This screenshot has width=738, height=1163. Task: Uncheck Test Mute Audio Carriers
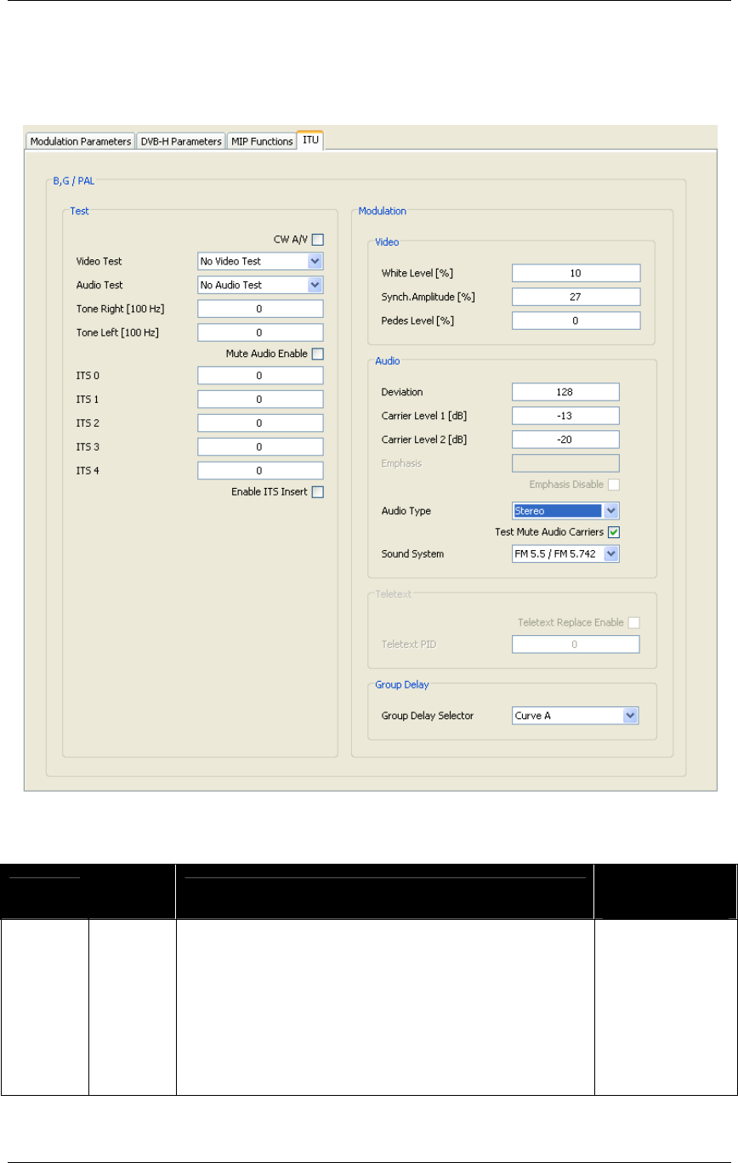[614, 532]
